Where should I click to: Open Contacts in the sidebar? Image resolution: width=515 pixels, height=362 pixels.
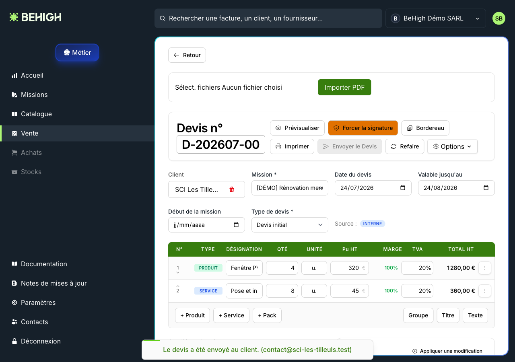click(77, 322)
